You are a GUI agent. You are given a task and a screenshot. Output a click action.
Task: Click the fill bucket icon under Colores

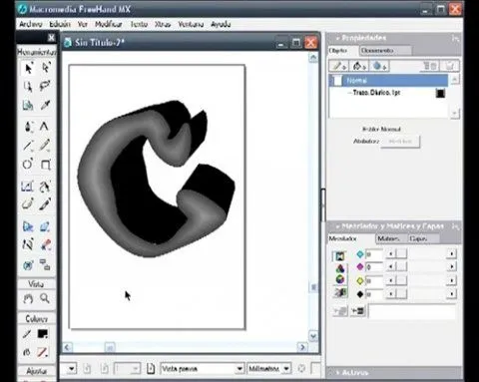(x=27, y=352)
